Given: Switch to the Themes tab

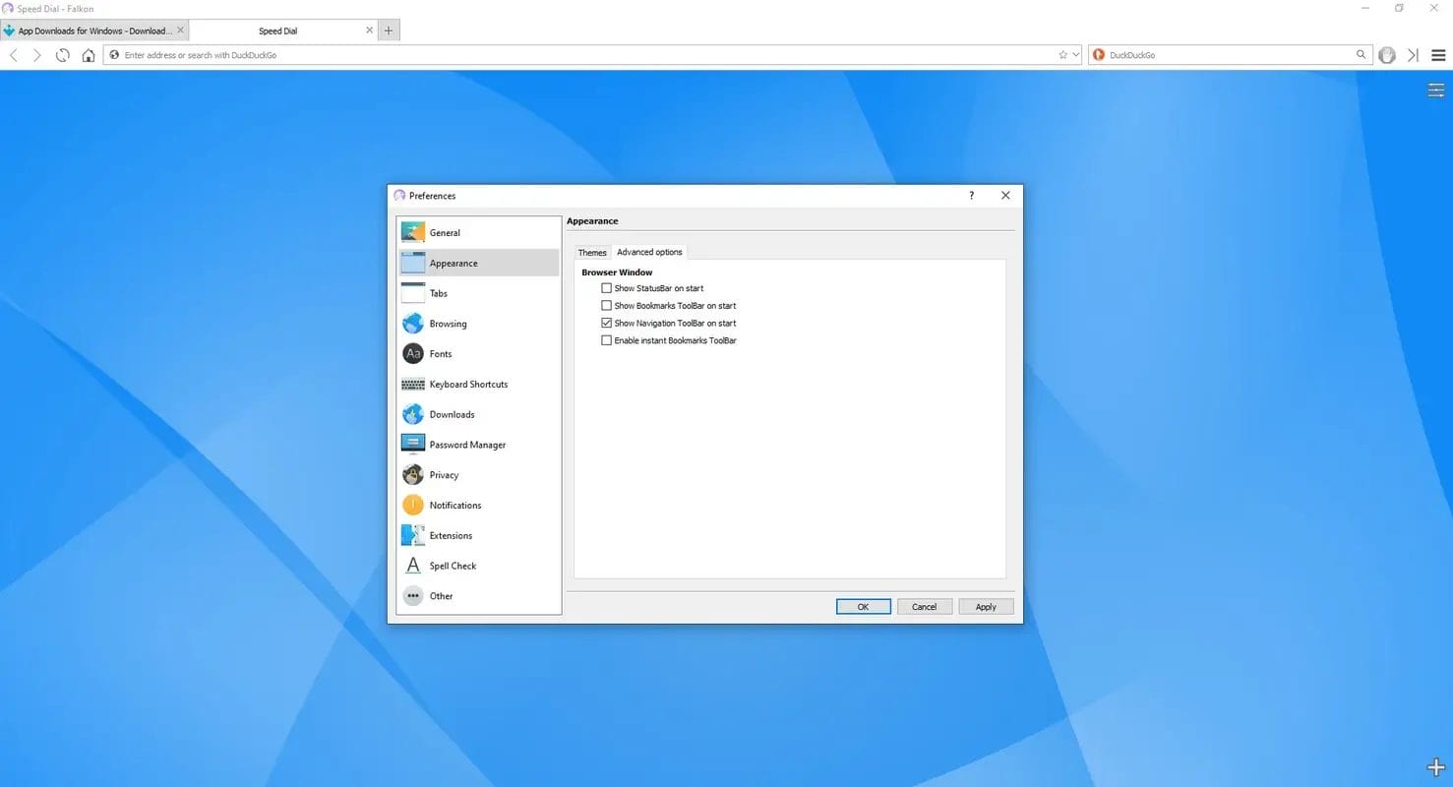Looking at the screenshot, I should pyautogui.click(x=592, y=253).
